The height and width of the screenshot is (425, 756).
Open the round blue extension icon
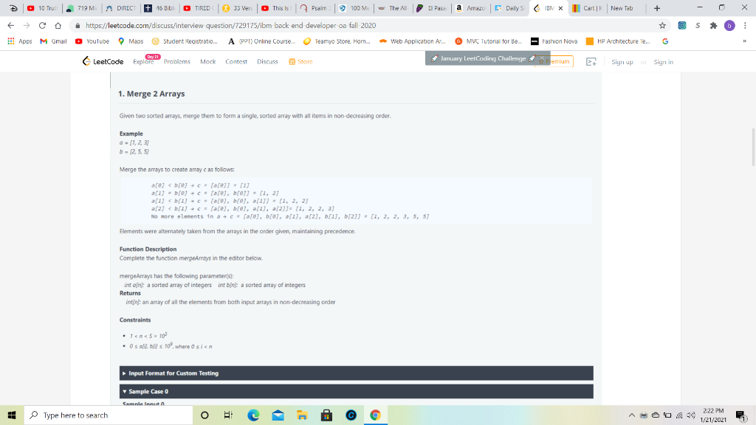681,26
